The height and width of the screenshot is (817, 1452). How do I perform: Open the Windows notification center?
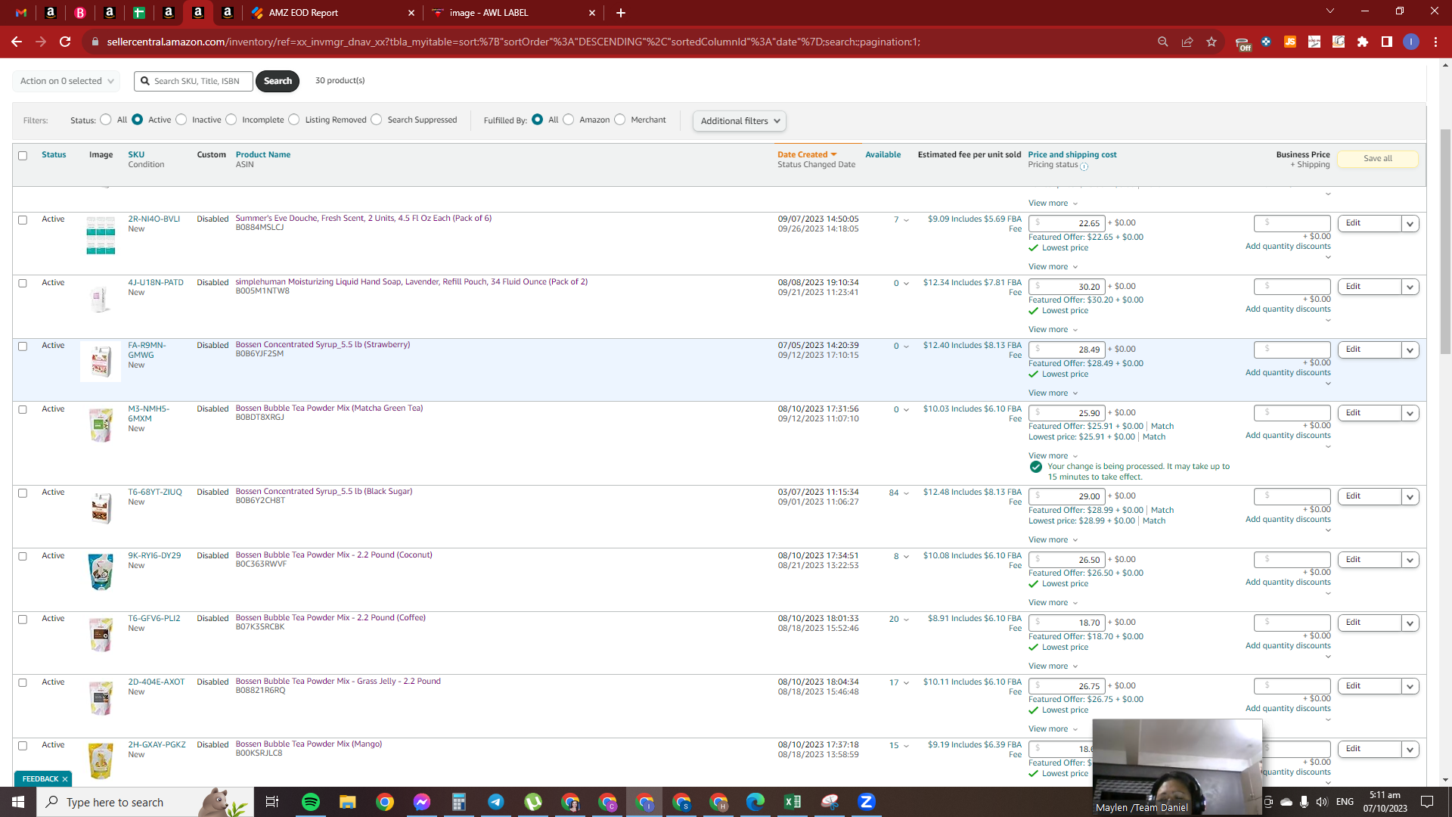(x=1427, y=802)
